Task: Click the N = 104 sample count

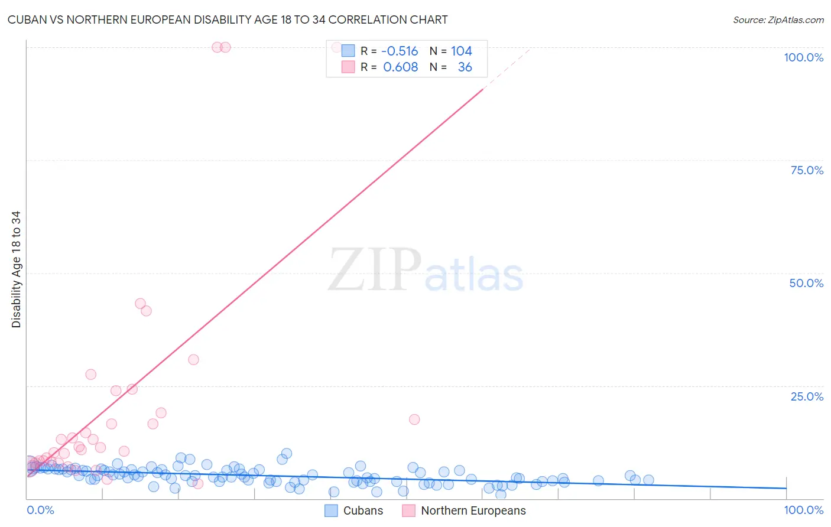Action: pos(451,51)
